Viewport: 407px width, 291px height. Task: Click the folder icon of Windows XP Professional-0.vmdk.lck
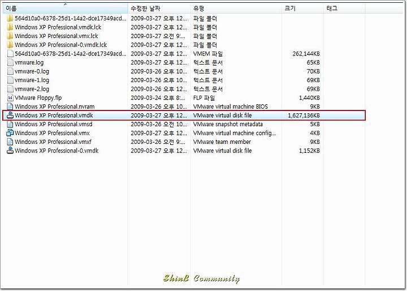[10, 45]
